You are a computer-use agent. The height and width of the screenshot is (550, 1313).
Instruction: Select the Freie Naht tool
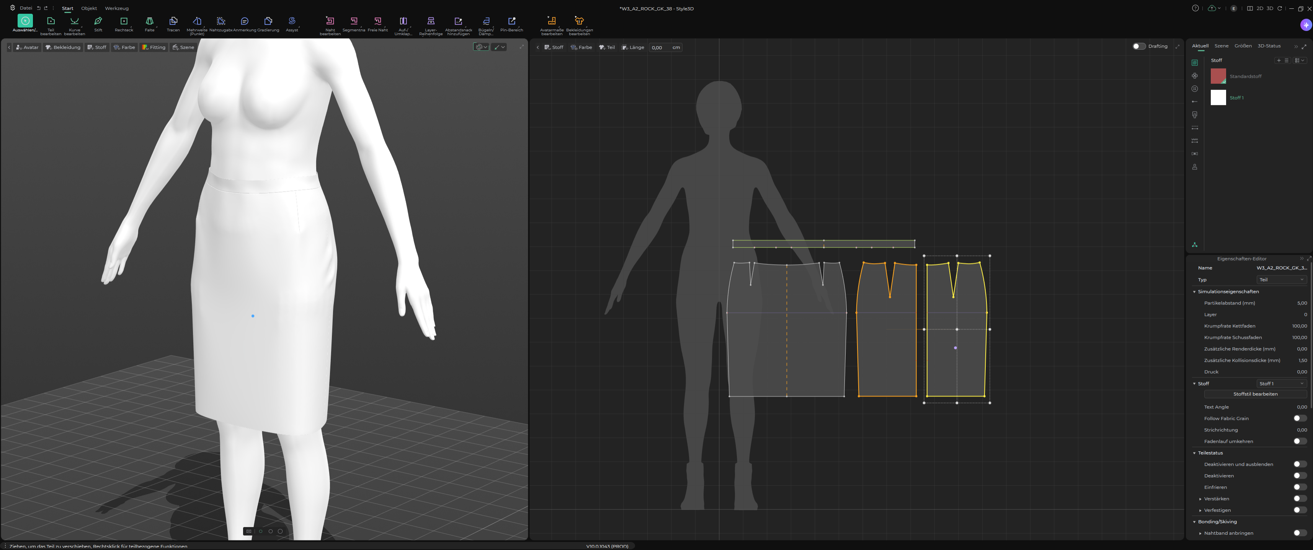(378, 23)
